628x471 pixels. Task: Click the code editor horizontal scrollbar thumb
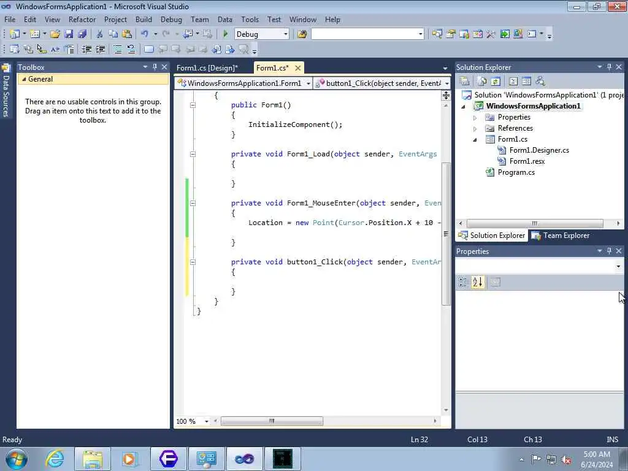coord(272,421)
